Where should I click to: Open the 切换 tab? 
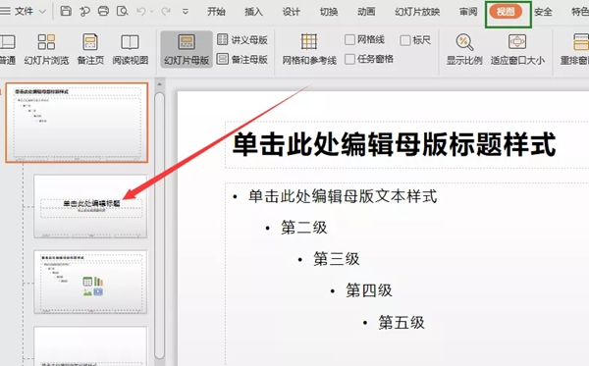[329, 12]
